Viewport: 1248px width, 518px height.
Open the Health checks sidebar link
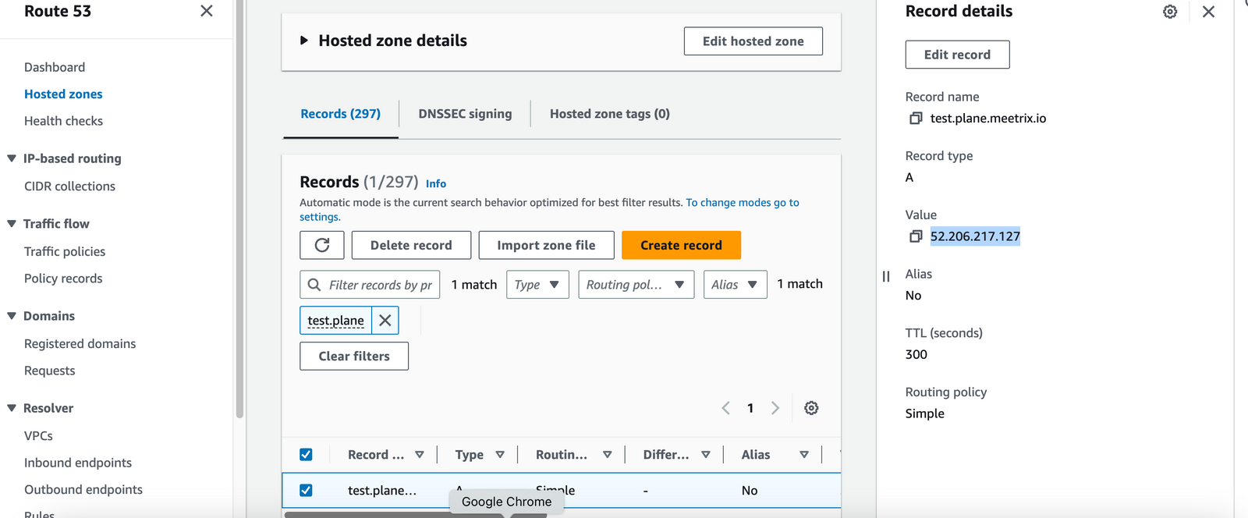tap(63, 121)
